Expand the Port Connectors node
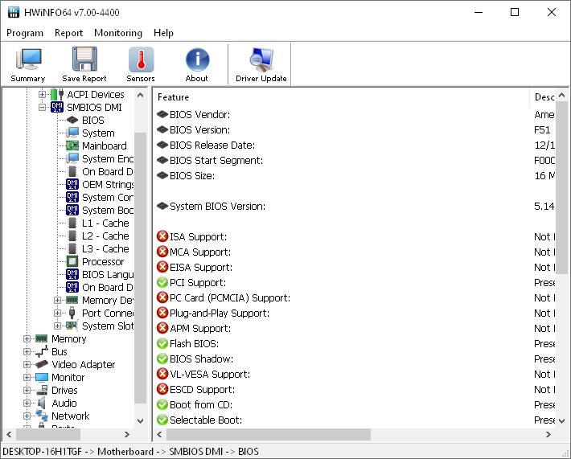Screen dimensions: 571x459 [57, 313]
